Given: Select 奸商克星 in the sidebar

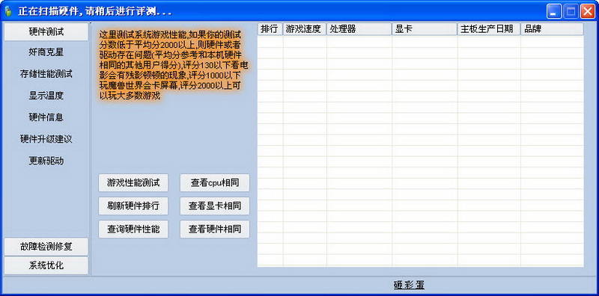Looking at the screenshot, I should [x=46, y=52].
